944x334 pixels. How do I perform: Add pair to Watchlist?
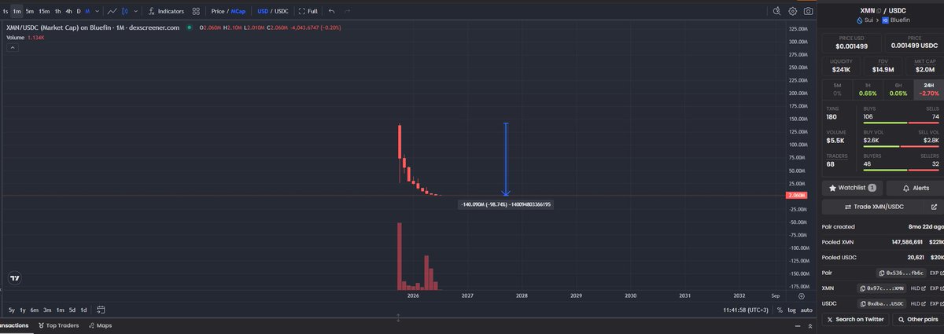coord(851,188)
